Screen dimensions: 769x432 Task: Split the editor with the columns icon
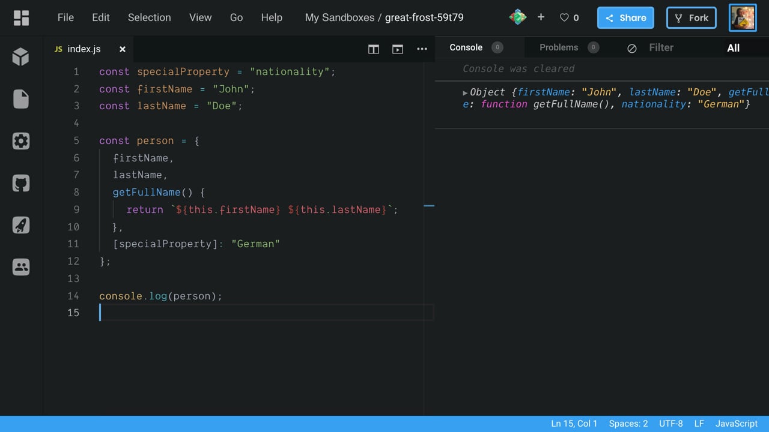[374, 49]
